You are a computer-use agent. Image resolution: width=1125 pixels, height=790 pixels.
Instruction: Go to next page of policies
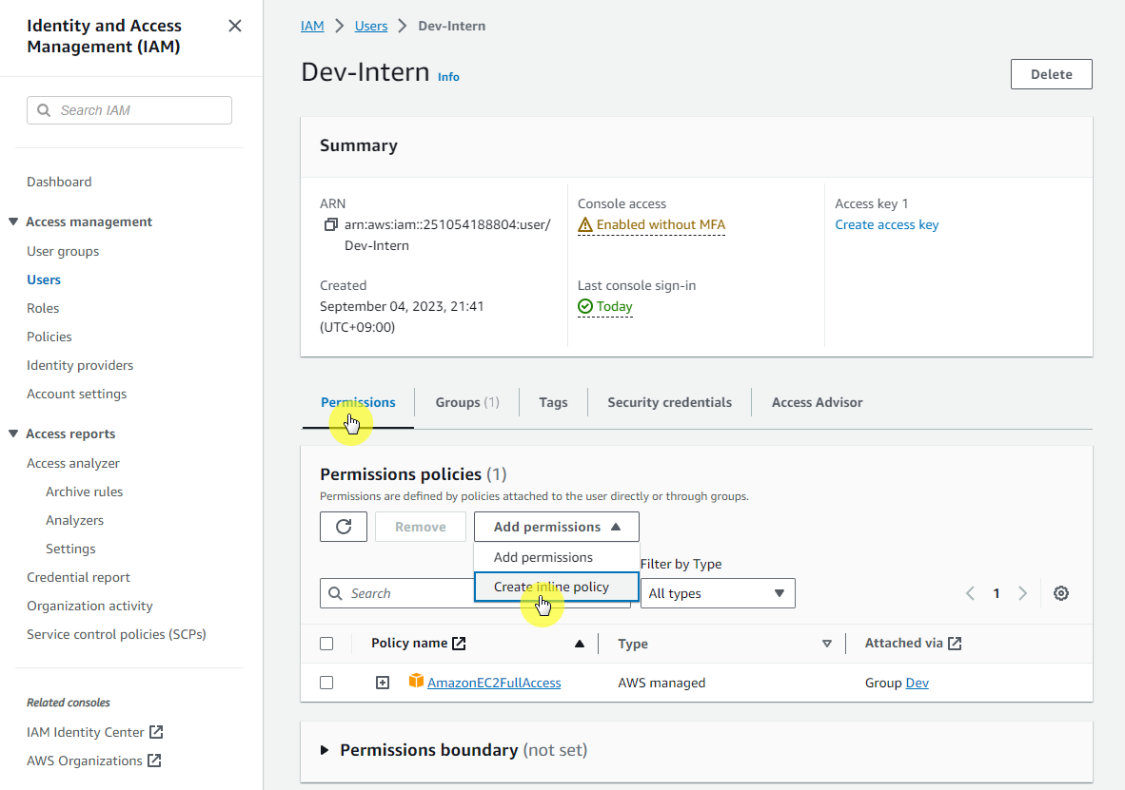point(1023,593)
